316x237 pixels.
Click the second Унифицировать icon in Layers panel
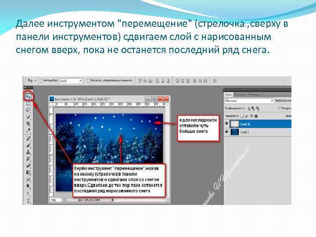pyautogui.click(x=253, y=109)
